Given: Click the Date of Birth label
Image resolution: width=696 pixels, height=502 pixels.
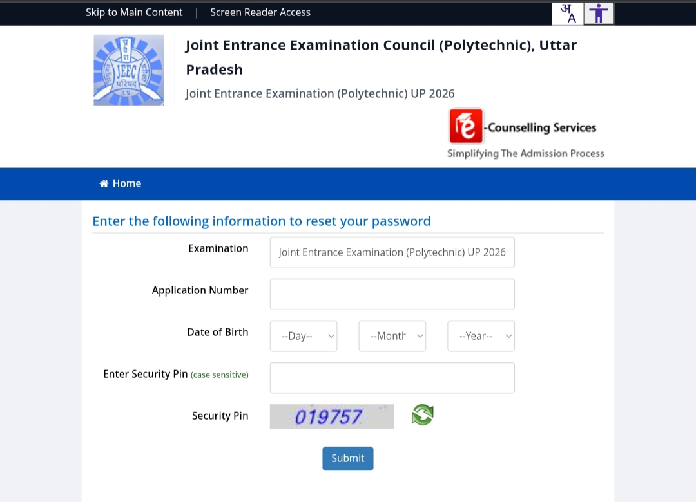Looking at the screenshot, I should point(218,332).
